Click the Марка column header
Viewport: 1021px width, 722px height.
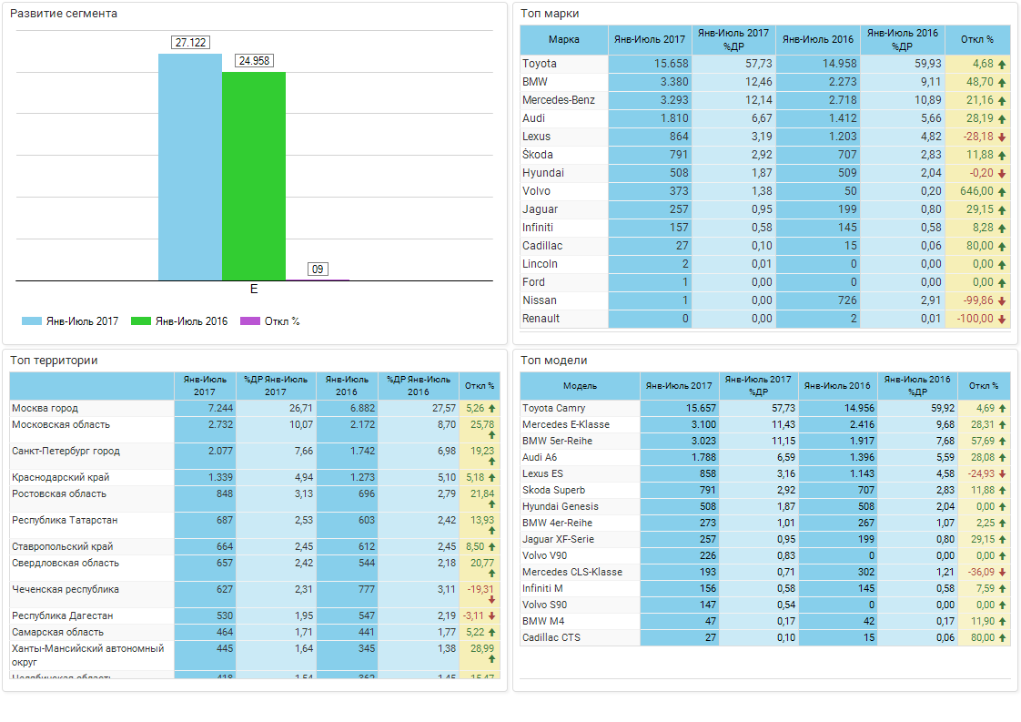click(564, 40)
